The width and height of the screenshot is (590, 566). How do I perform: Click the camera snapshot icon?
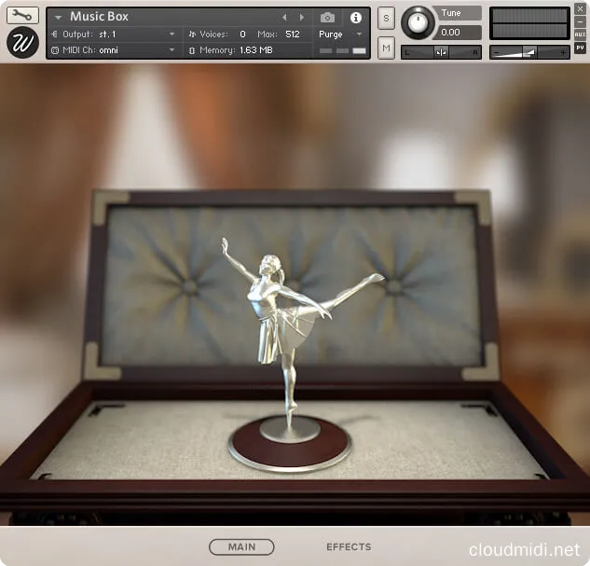[327, 18]
